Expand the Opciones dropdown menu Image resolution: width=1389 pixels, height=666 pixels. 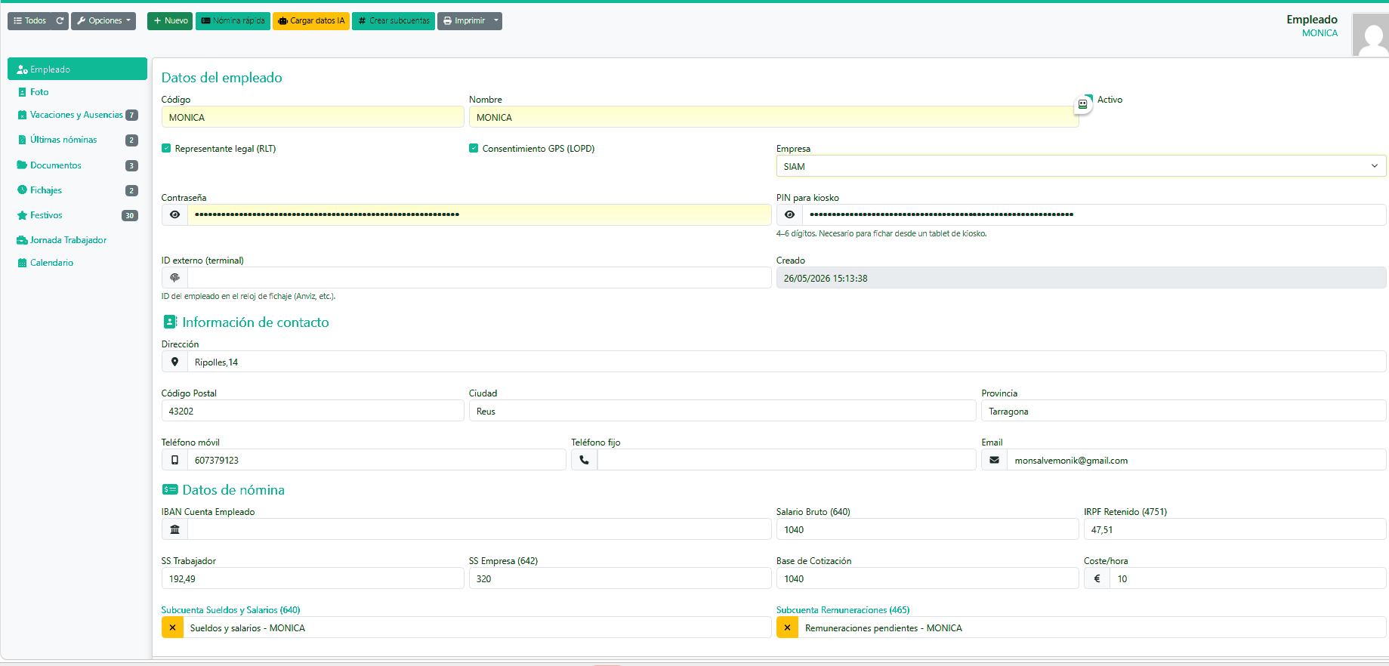tap(103, 21)
